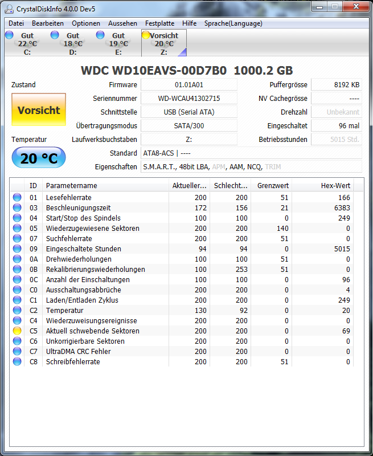Click the ID column header
Image resolution: width=373 pixels, height=456 pixels.
pyautogui.click(x=33, y=186)
